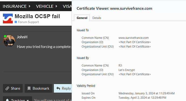
Task: Expand the INSURANCE menu arrow
Action: [30, 6]
